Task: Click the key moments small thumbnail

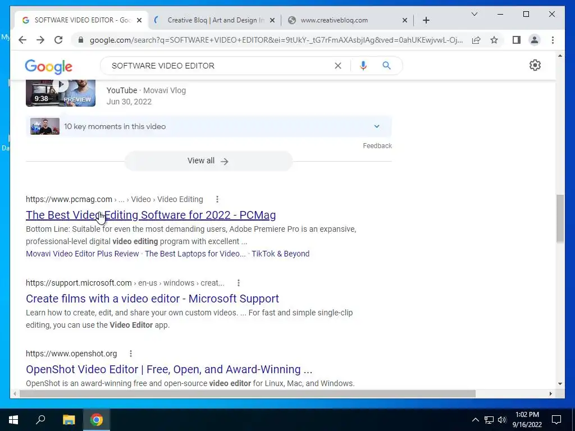Action: (x=45, y=126)
